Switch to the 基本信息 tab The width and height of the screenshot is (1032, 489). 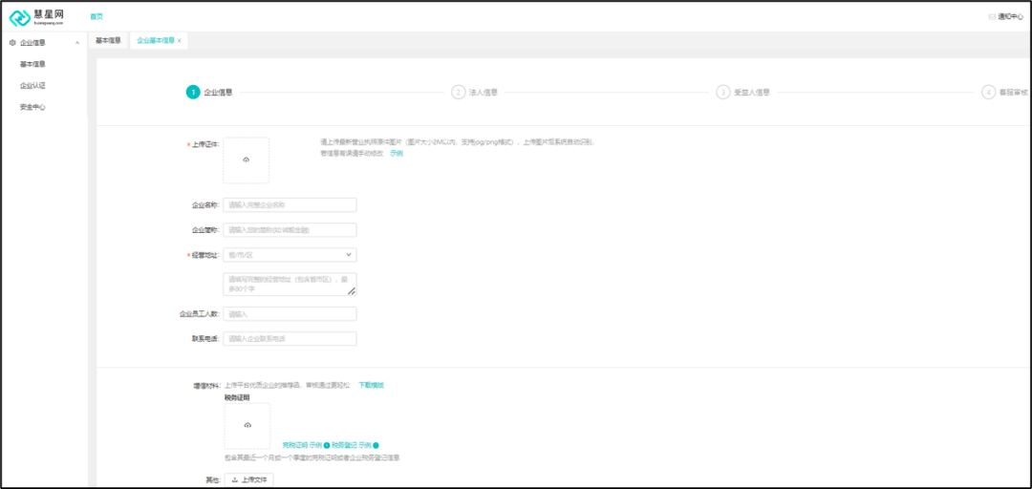coord(108,41)
